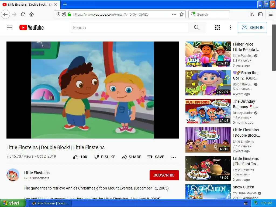
Task: Click the 125K subscribers text
Action: tap(36, 178)
